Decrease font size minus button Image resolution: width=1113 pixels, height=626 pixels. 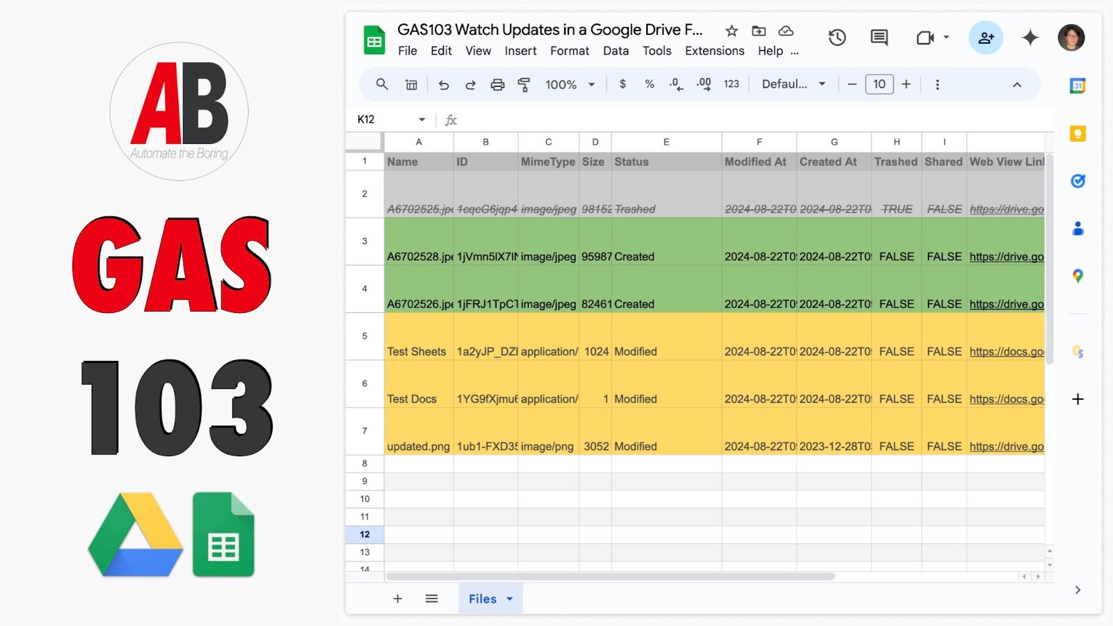851,84
